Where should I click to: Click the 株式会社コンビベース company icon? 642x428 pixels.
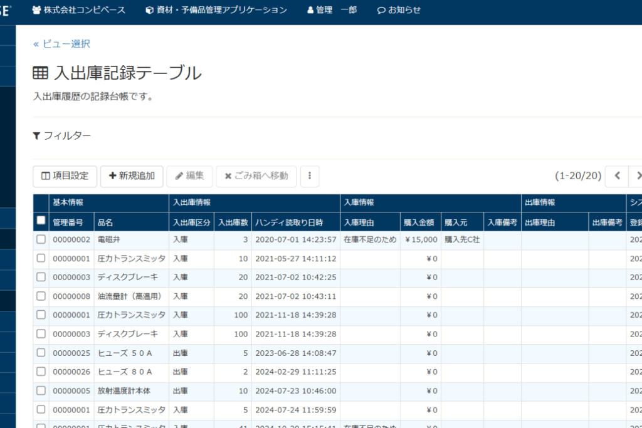click(x=36, y=10)
